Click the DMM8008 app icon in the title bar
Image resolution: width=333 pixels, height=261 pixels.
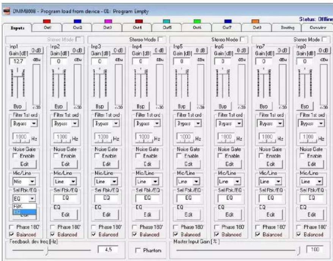[7, 11]
